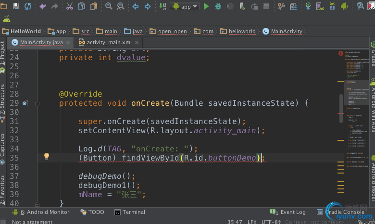Click the Paste clipboard icon
Viewport: 375px width, 224px height.
[x=94, y=6]
